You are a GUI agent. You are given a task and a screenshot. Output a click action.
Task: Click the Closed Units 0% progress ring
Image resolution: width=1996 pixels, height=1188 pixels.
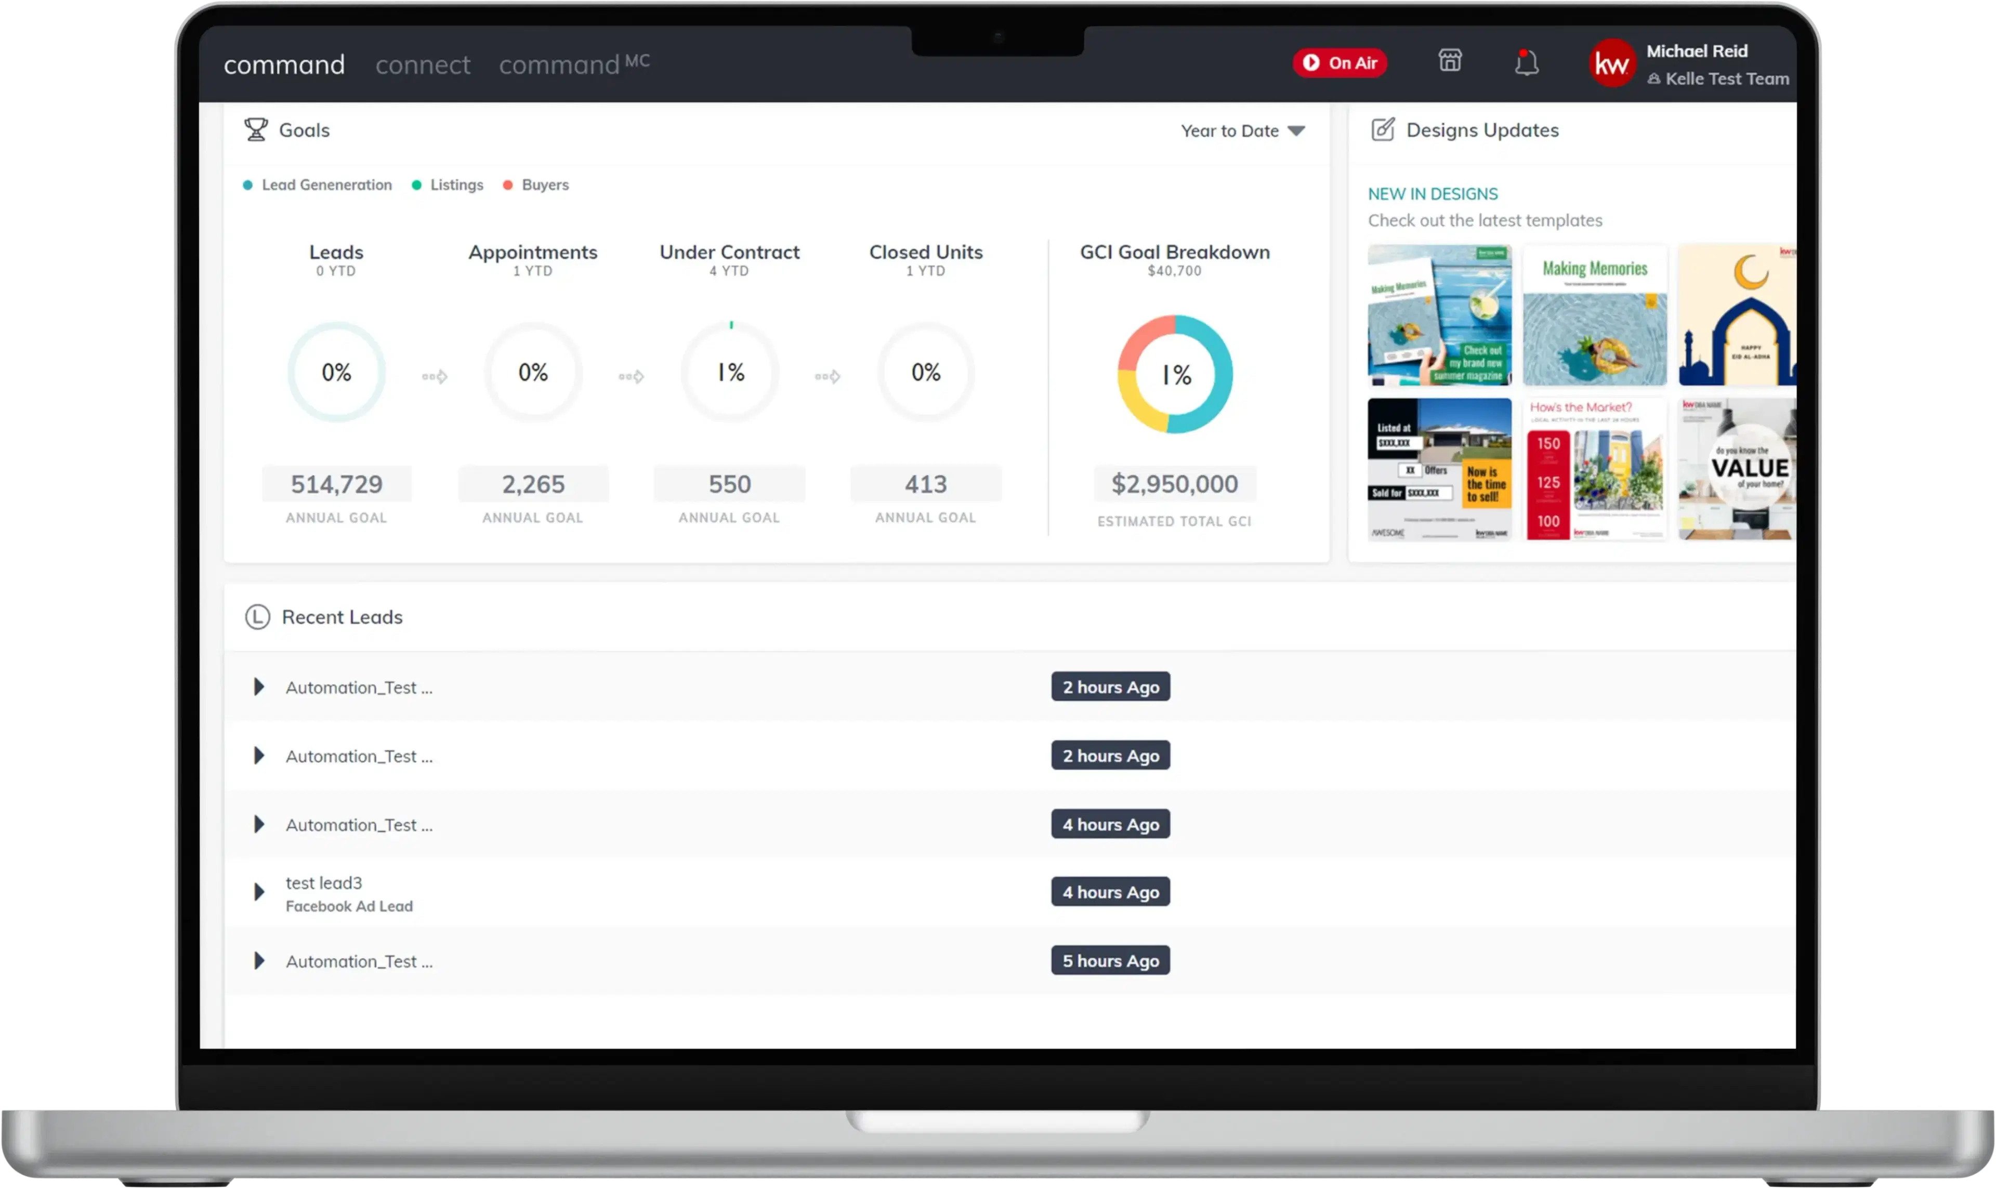pos(926,372)
